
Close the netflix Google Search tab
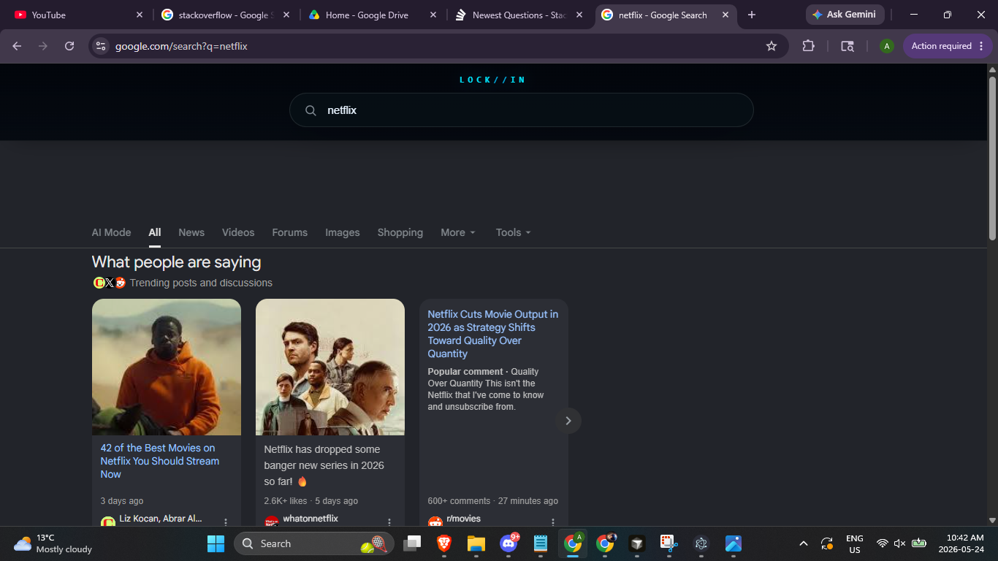click(725, 15)
